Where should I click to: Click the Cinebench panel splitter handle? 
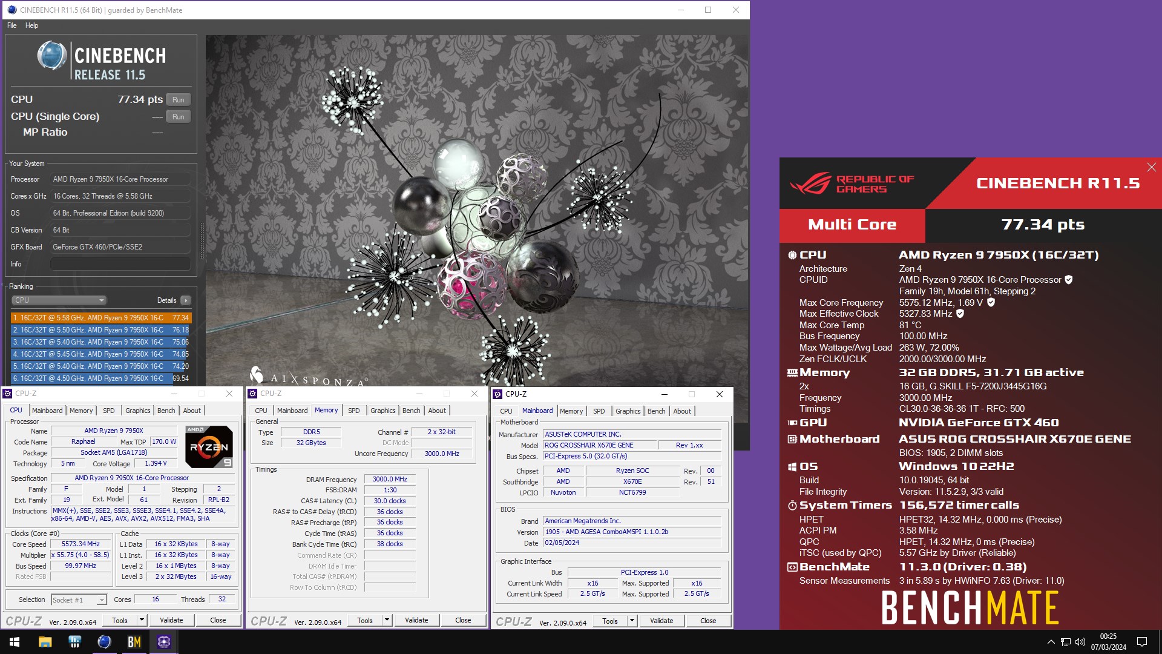[x=202, y=241]
